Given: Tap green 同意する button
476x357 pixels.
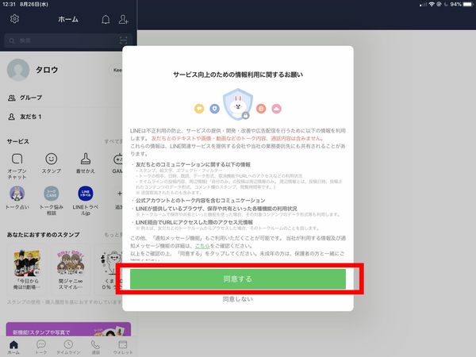Looking at the screenshot, I should tap(238, 279).
